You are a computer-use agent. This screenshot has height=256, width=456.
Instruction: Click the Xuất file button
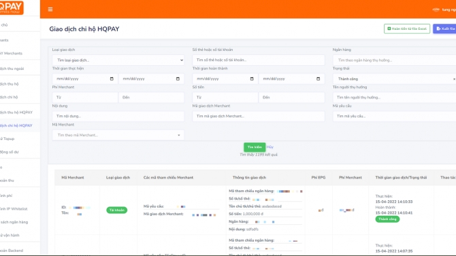point(445,29)
